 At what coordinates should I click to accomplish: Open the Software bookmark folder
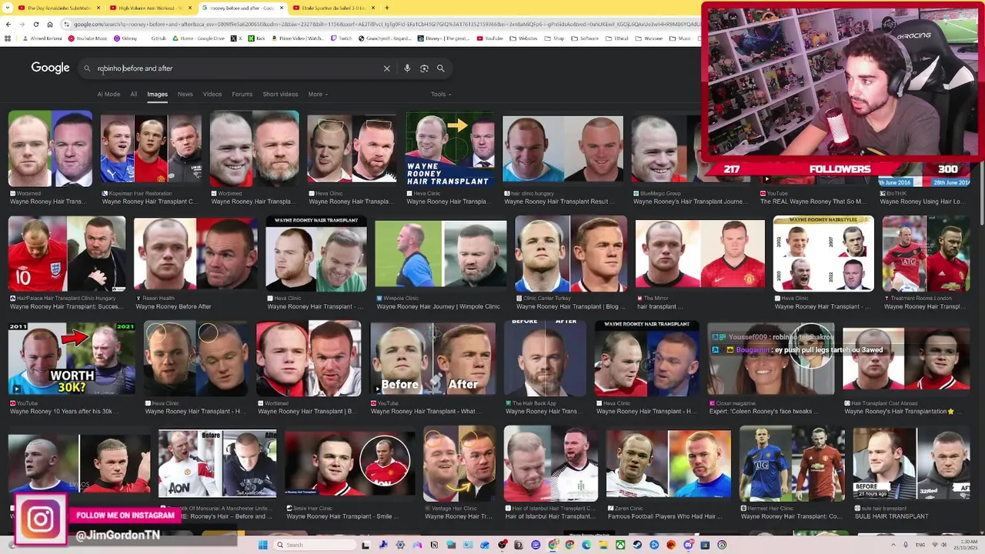point(585,38)
